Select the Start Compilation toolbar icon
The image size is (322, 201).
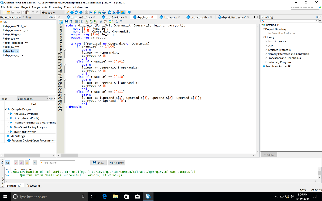(90, 13)
